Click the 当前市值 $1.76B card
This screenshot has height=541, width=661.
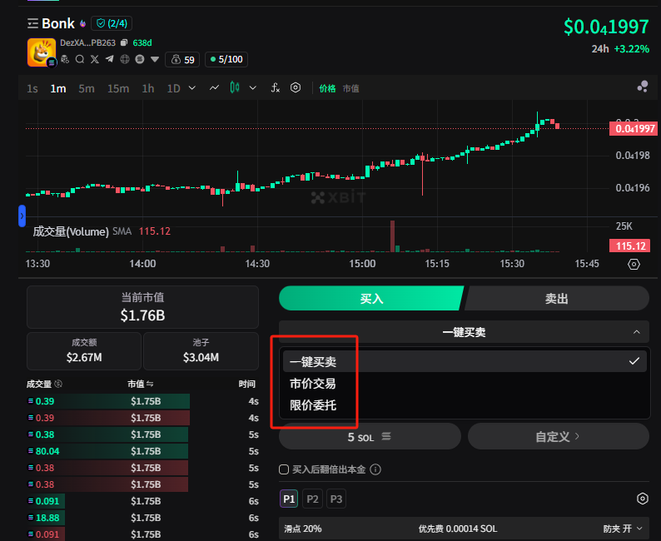tap(142, 307)
